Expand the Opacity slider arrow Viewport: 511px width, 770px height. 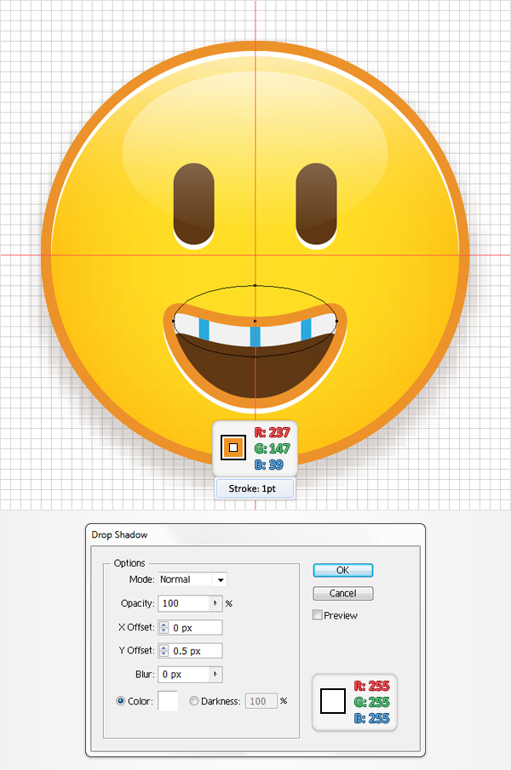(x=215, y=603)
